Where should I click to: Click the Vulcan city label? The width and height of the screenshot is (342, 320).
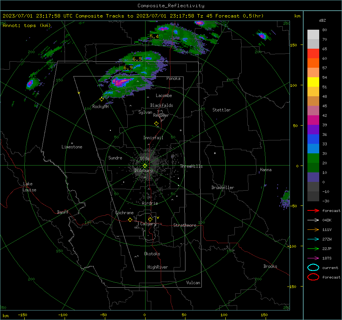(193, 283)
